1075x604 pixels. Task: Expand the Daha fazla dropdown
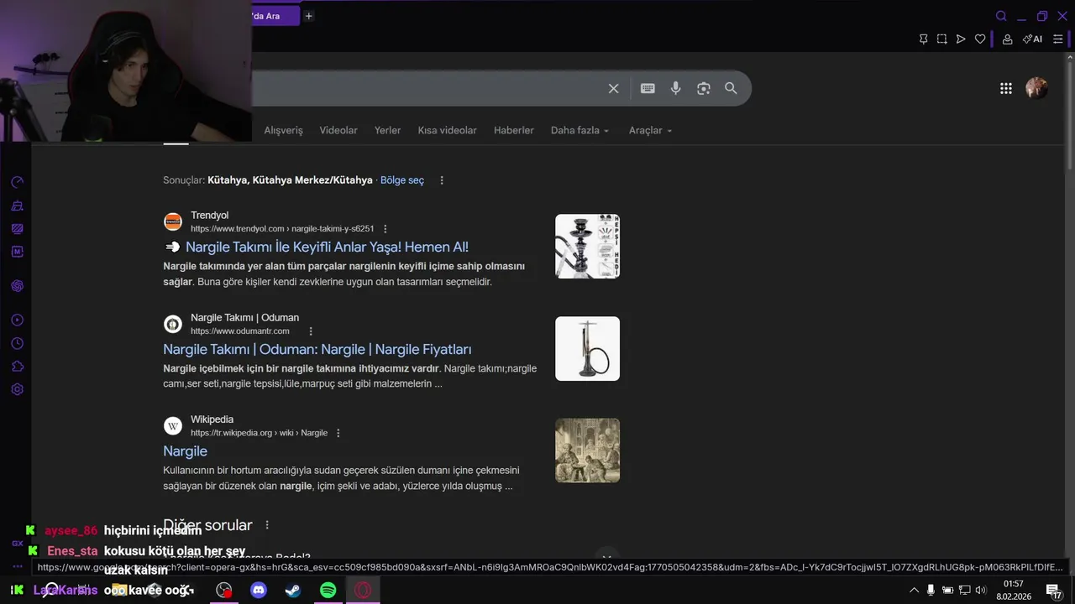(x=579, y=130)
